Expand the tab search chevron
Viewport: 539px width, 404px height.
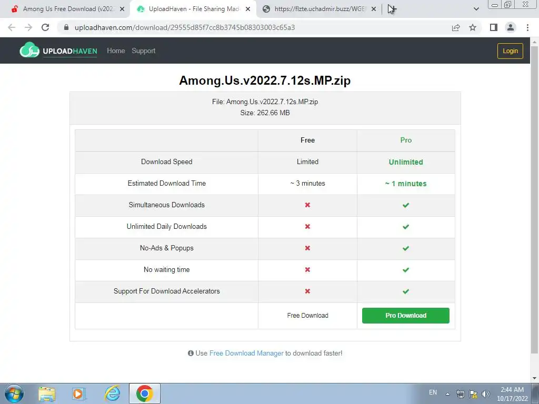(476, 9)
